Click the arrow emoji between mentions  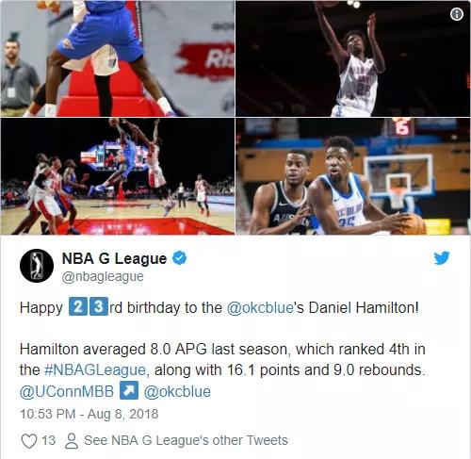[x=129, y=390]
